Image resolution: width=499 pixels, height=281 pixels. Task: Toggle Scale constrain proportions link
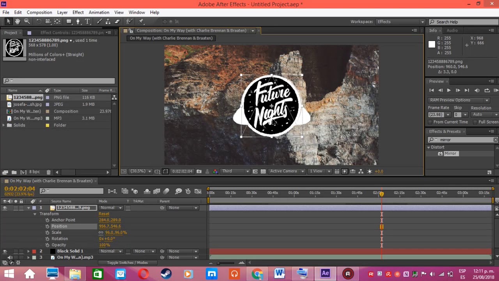tap(101, 233)
